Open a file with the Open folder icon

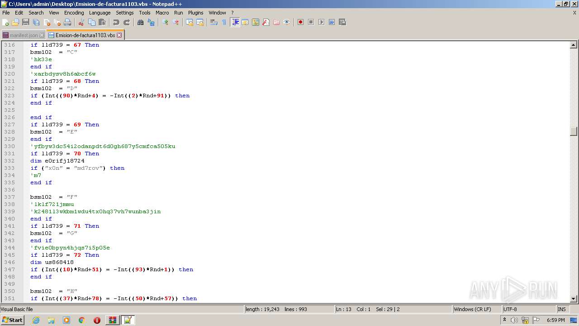(15, 22)
